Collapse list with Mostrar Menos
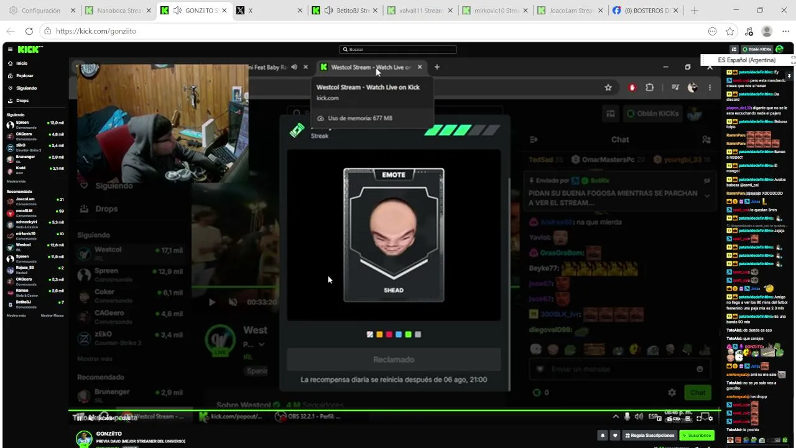 tap(52, 315)
